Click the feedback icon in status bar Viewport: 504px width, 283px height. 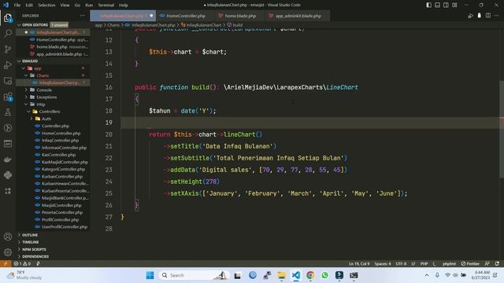pos(487,263)
